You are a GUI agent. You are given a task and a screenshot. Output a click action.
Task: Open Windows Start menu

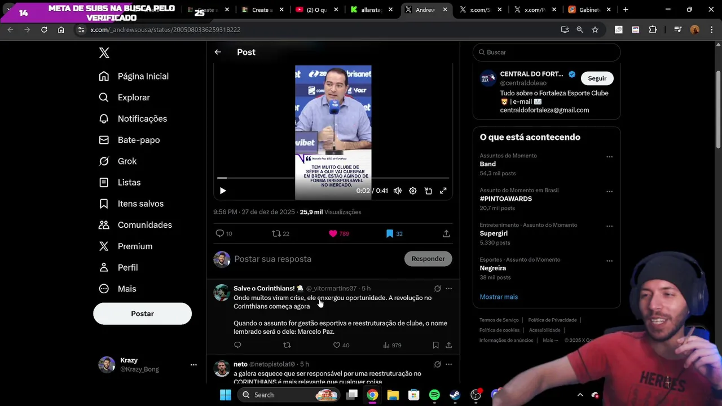coord(225,395)
